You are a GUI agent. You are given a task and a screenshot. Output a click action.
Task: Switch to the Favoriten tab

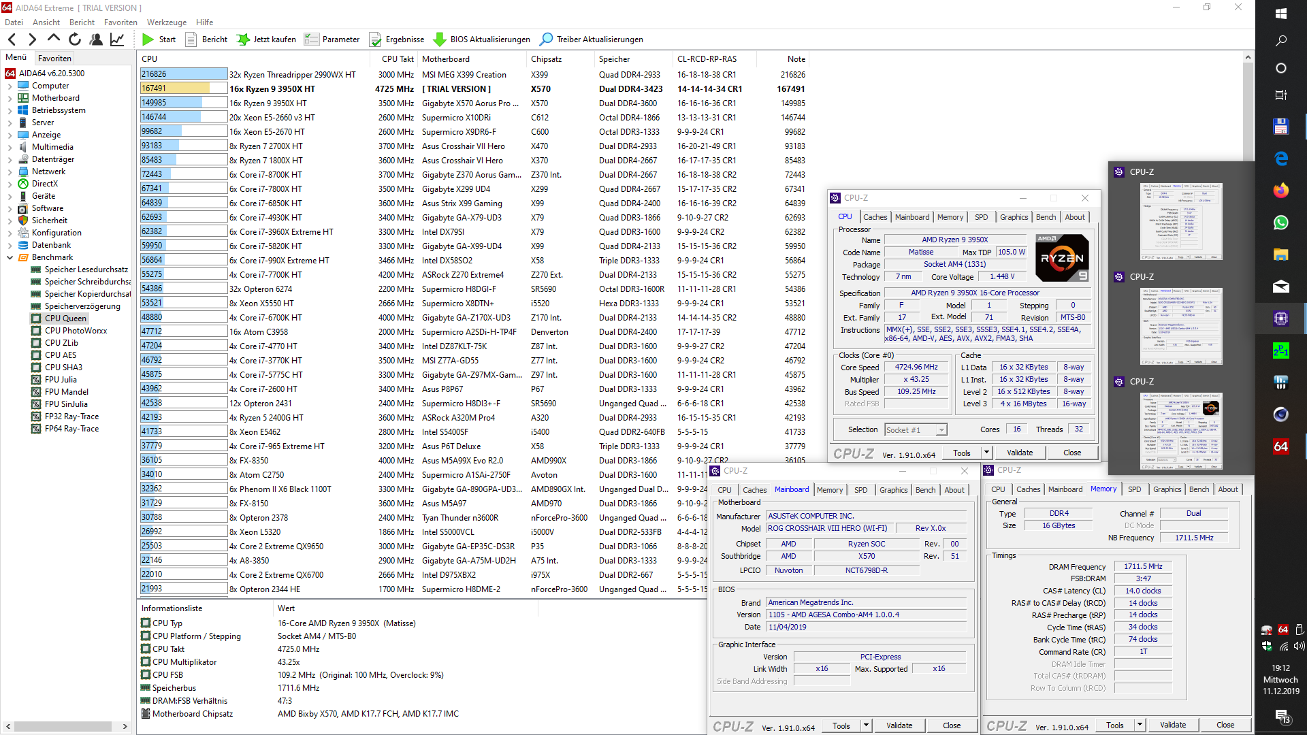(54, 59)
